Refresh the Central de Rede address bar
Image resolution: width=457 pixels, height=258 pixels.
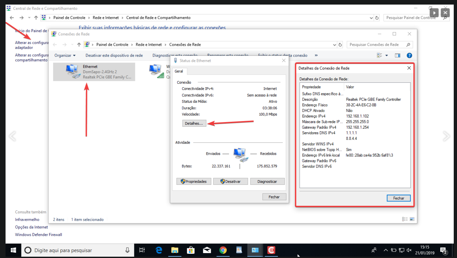pyautogui.click(x=377, y=18)
